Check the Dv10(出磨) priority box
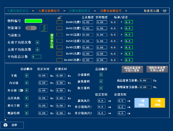The image size is (173, 131). point(60,35)
